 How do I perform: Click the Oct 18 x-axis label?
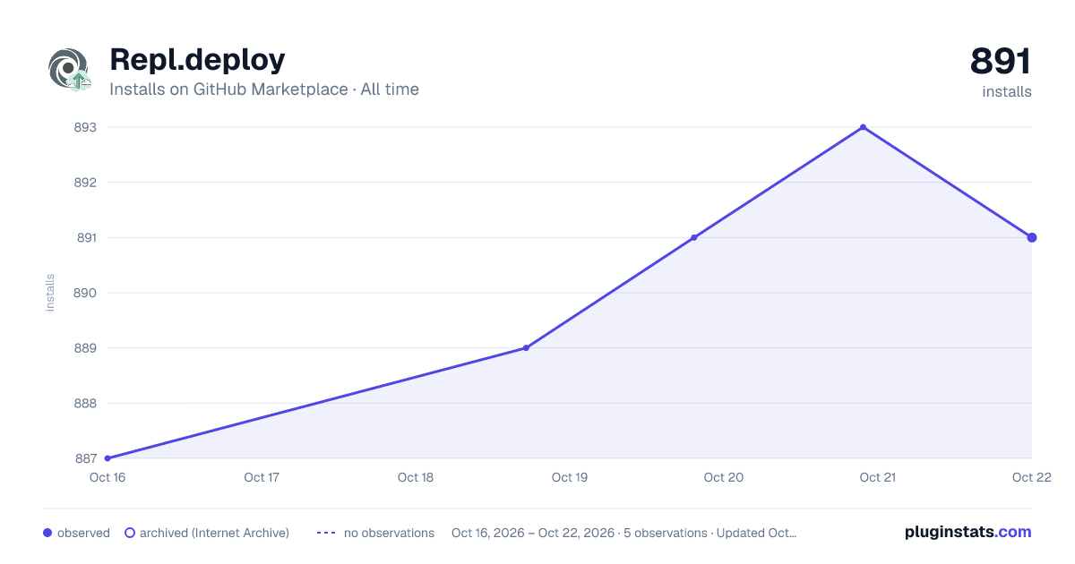pos(416,477)
